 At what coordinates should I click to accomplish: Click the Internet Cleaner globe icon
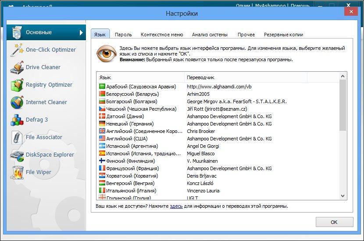17,102
